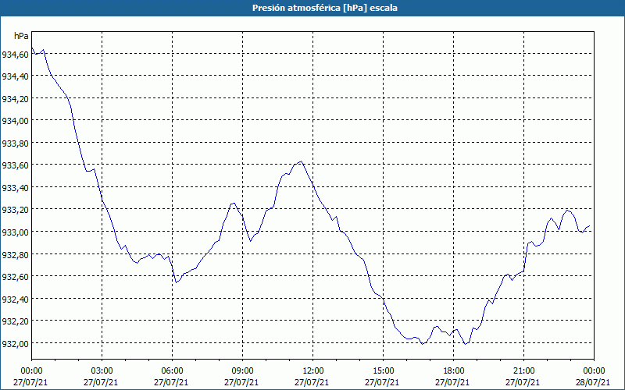The image size is (625, 390).
Task: Click the y-axis label 933,00
Action: [x=15, y=232]
